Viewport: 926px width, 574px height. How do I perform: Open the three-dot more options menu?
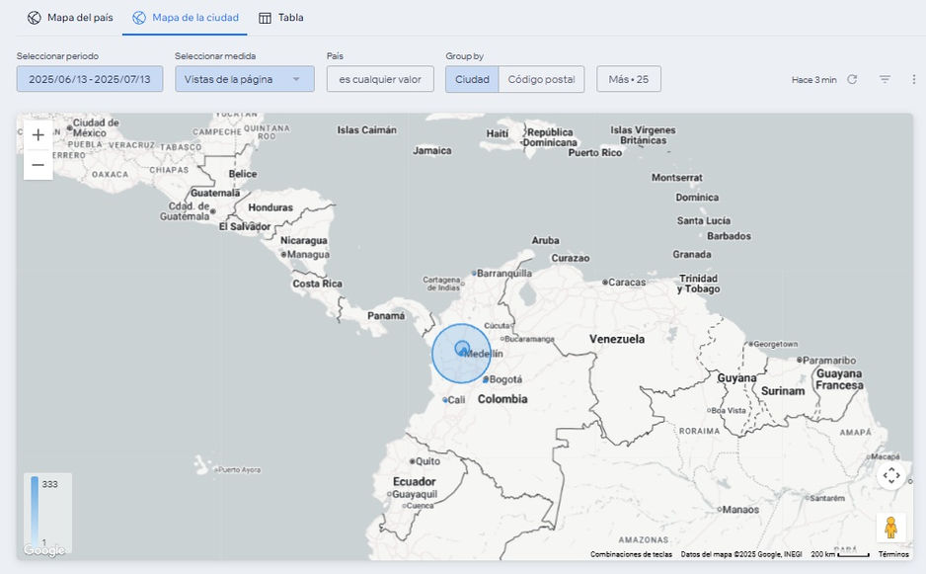913,79
